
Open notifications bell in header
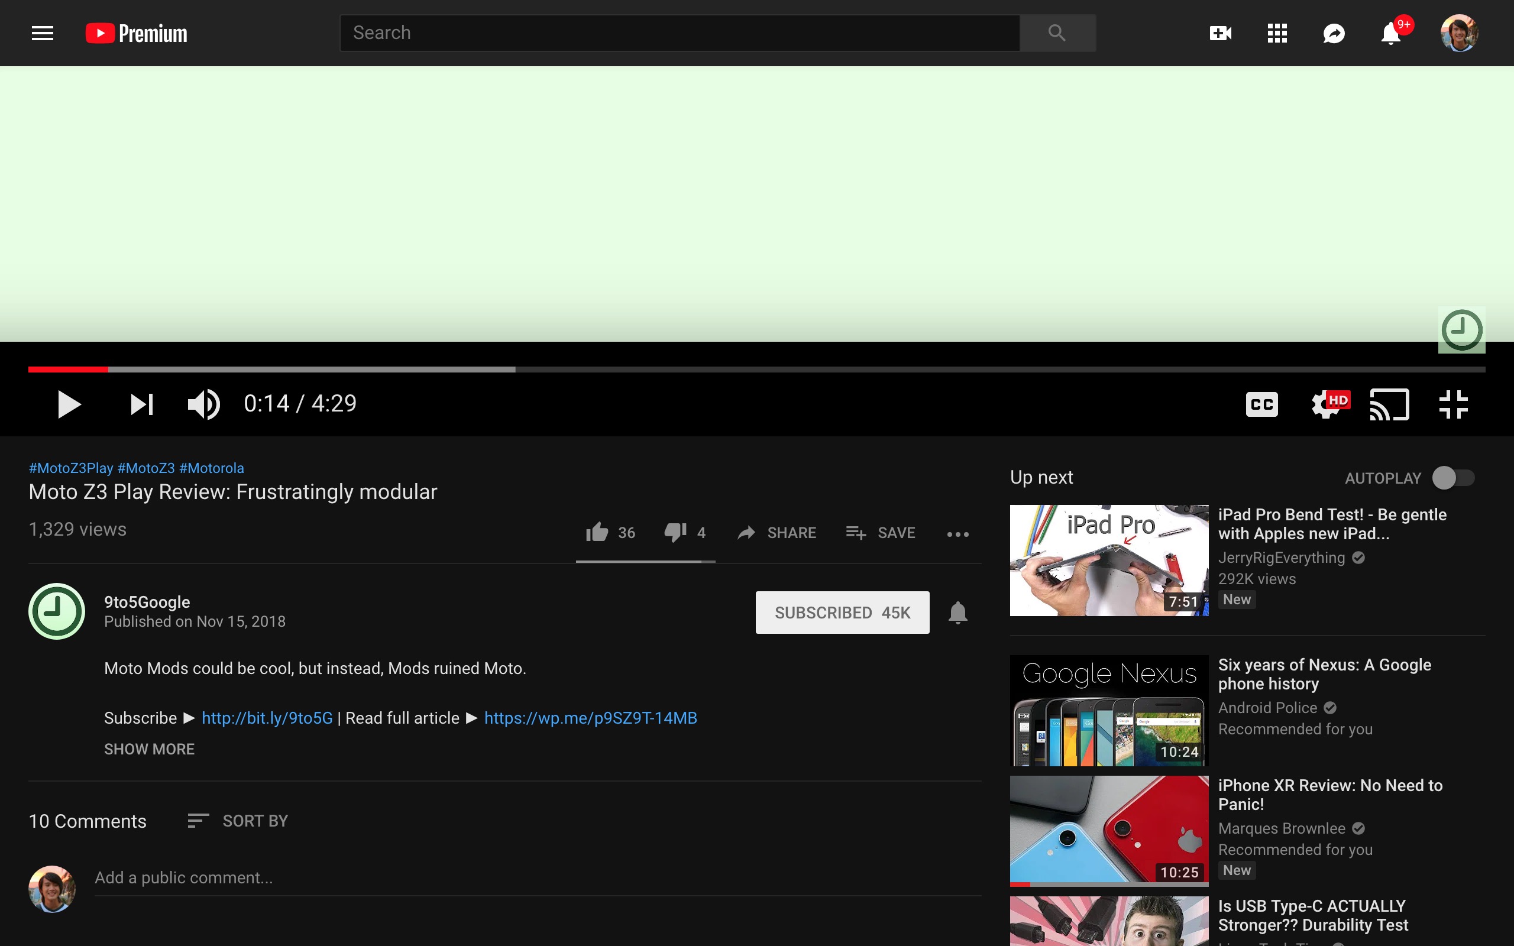(x=1391, y=33)
